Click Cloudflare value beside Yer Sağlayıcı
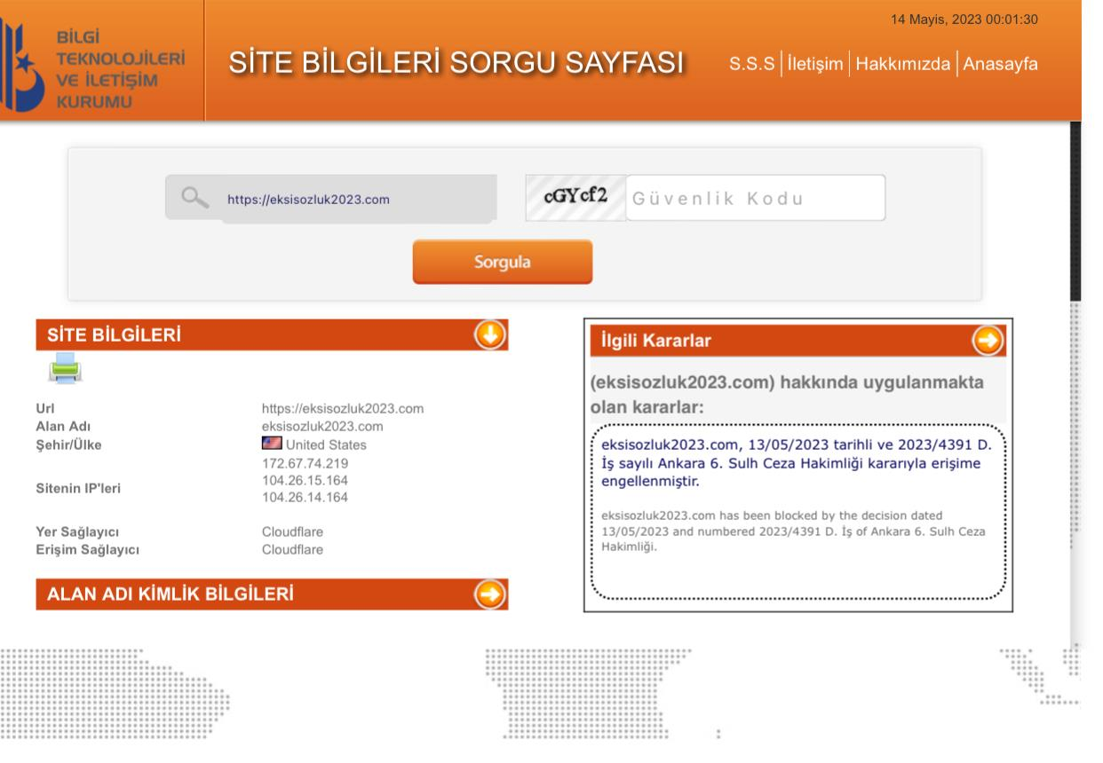This screenshot has width=1103, height=763. pyautogui.click(x=292, y=532)
